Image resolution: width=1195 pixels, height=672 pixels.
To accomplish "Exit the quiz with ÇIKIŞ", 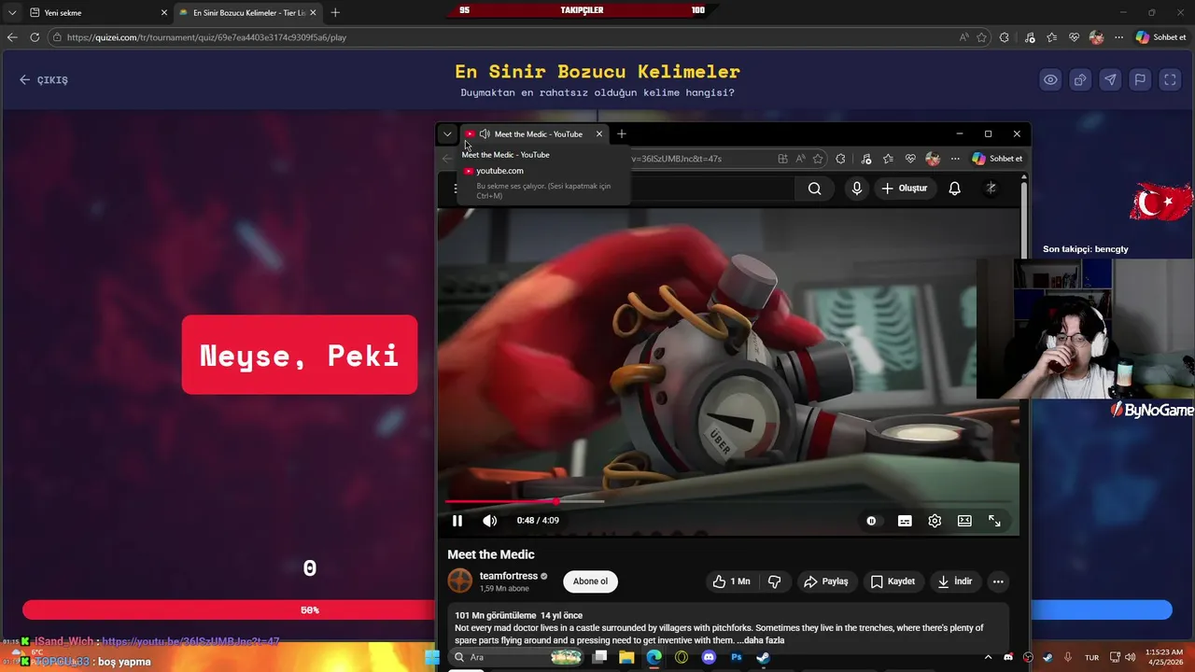I will 44,80.
